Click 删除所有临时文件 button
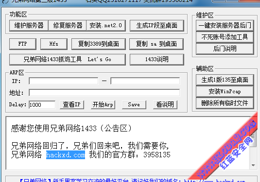Image resolution: width=260 pixels, height=182 pixels. point(225,103)
